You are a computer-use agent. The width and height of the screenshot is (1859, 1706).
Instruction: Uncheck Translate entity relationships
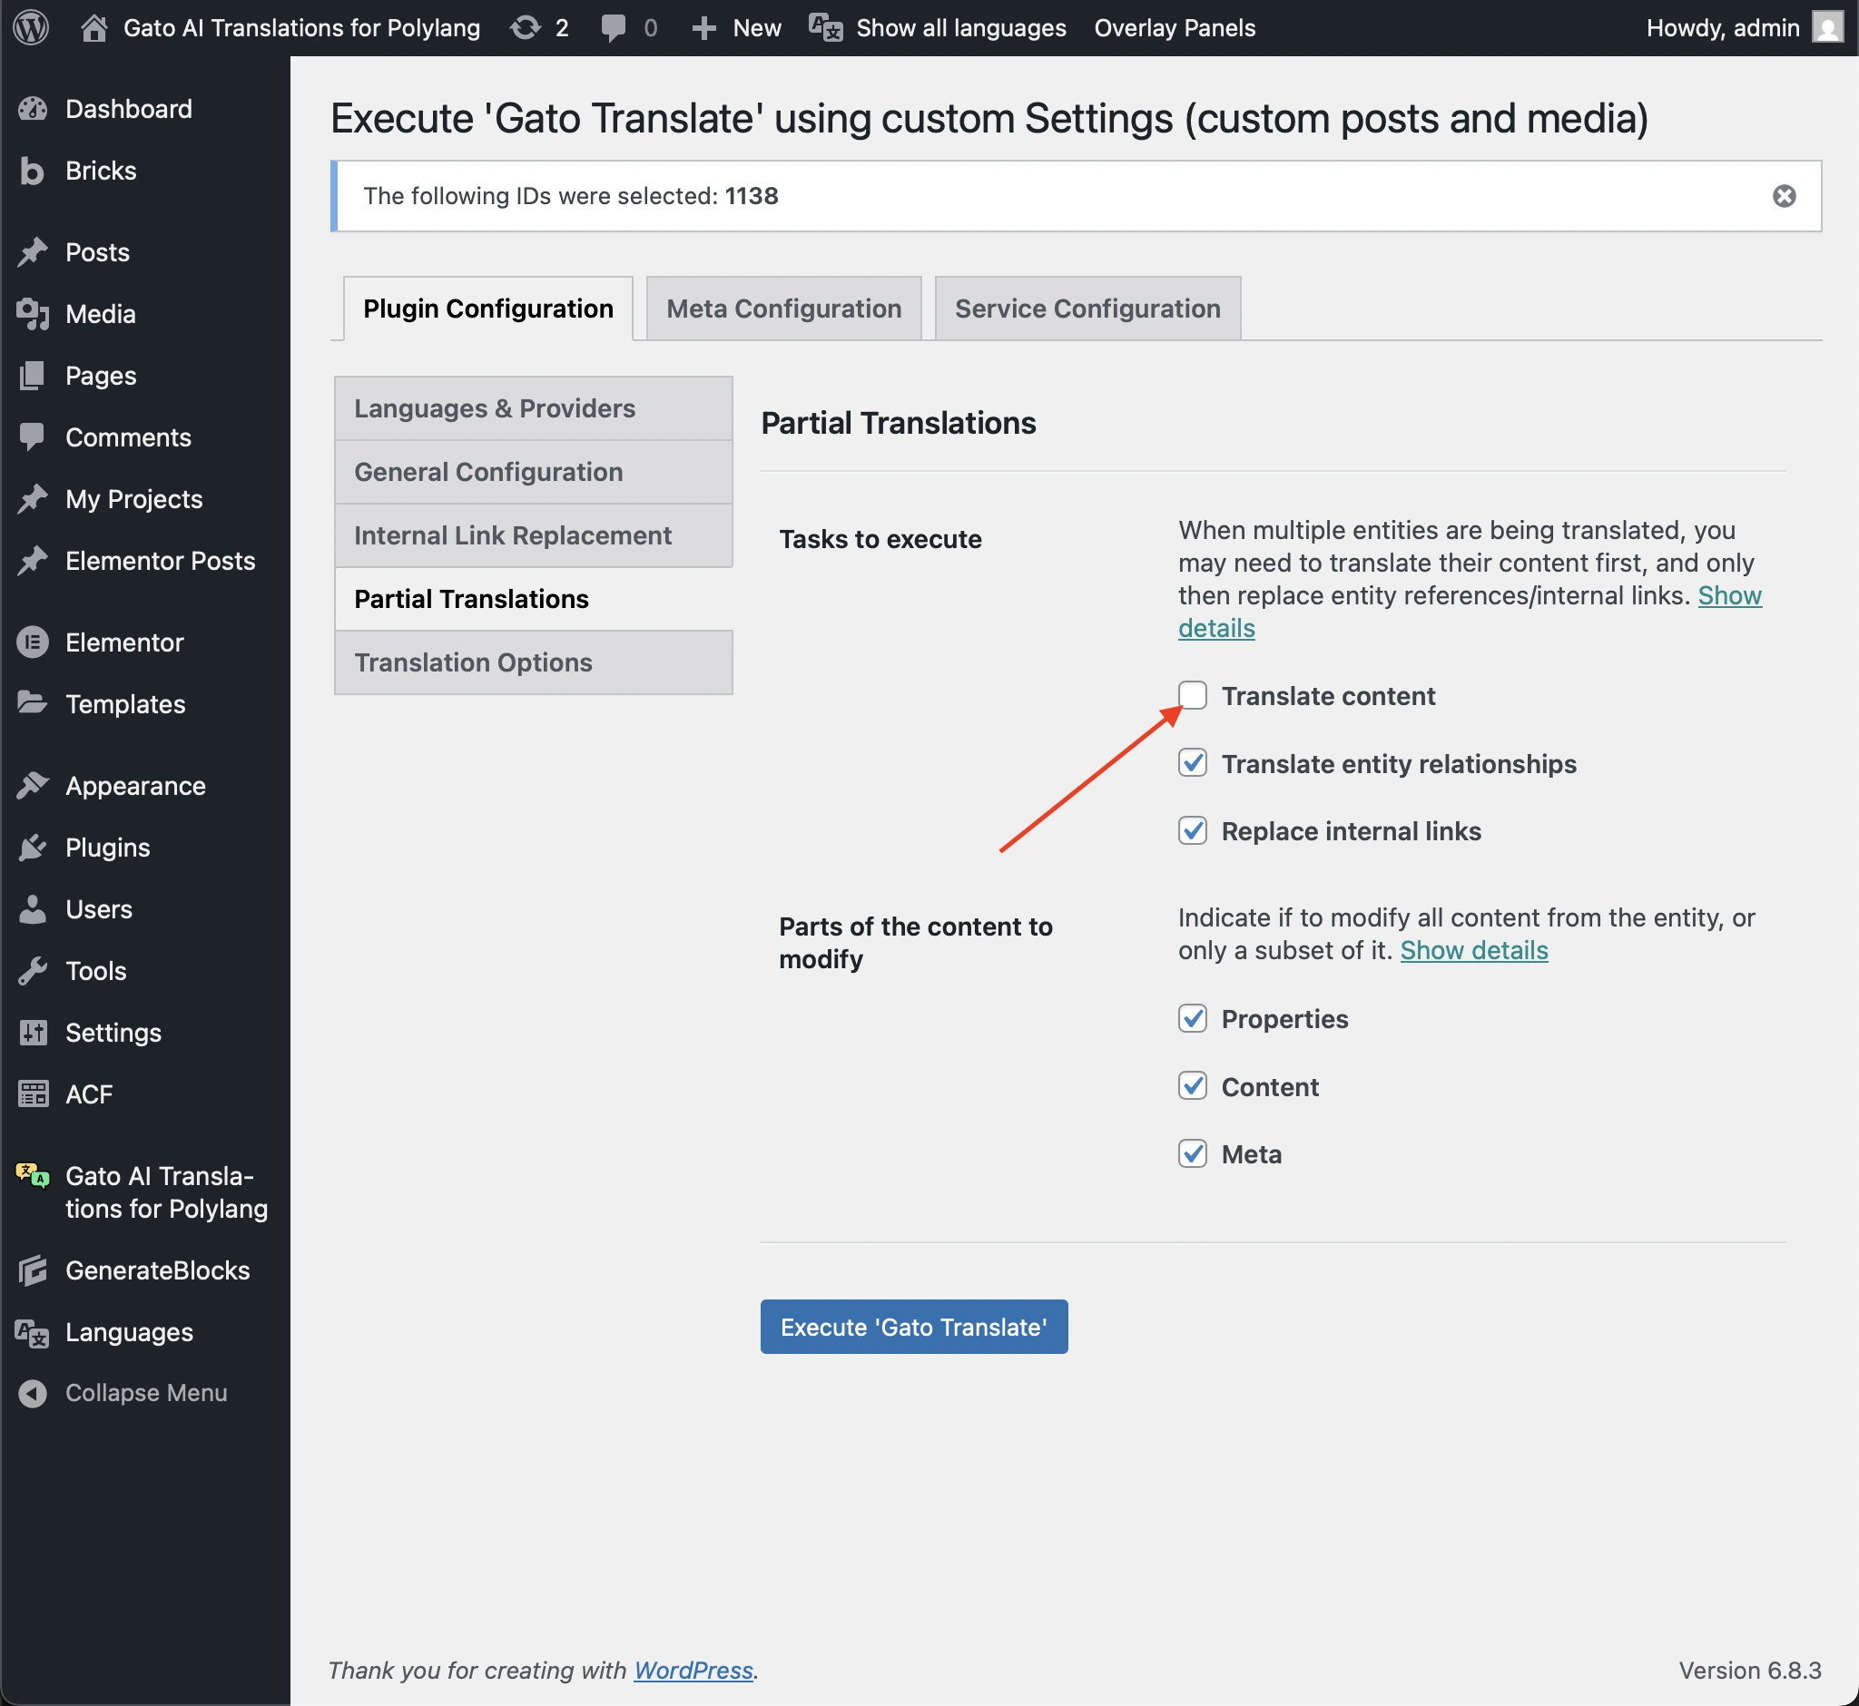[1192, 763]
